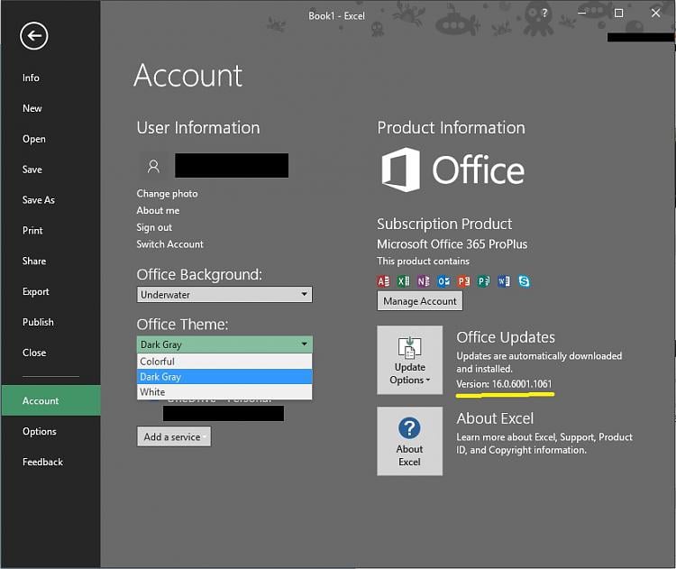Go back using the circled arrow
The image size is (676, 569).
[x=33, y=36]
